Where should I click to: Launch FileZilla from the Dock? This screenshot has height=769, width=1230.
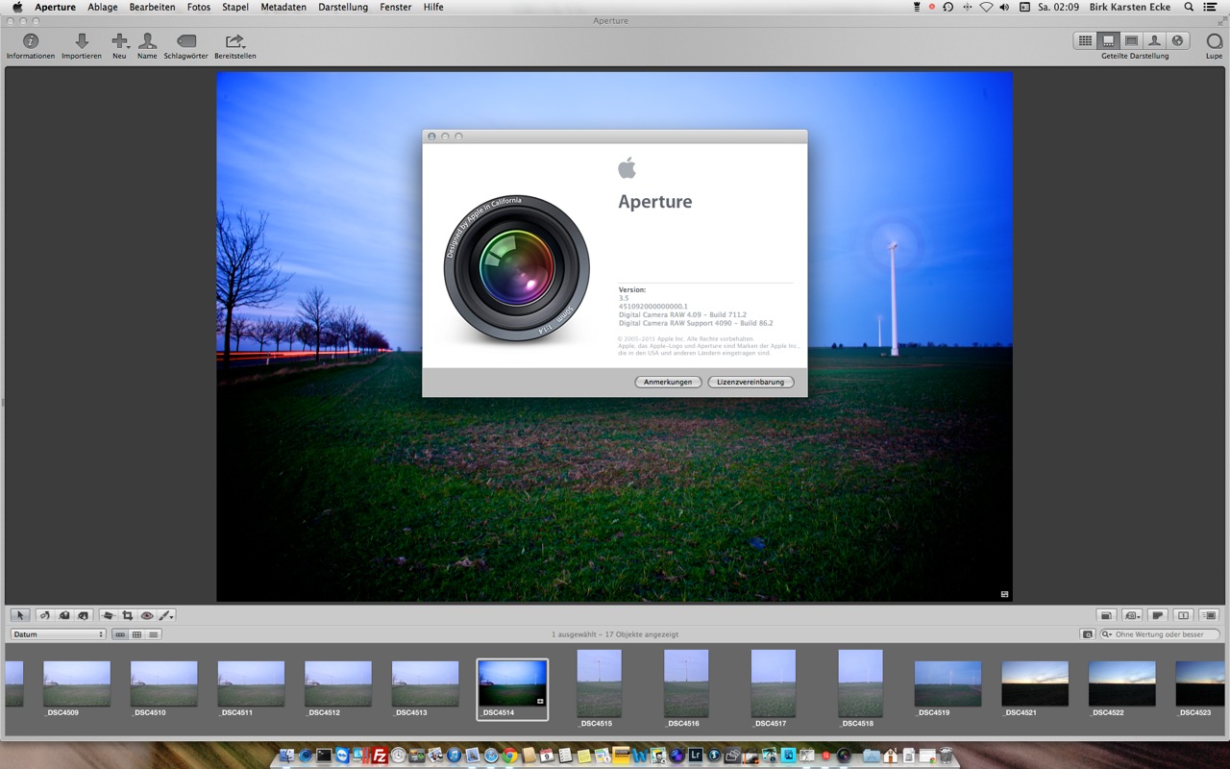380,756
